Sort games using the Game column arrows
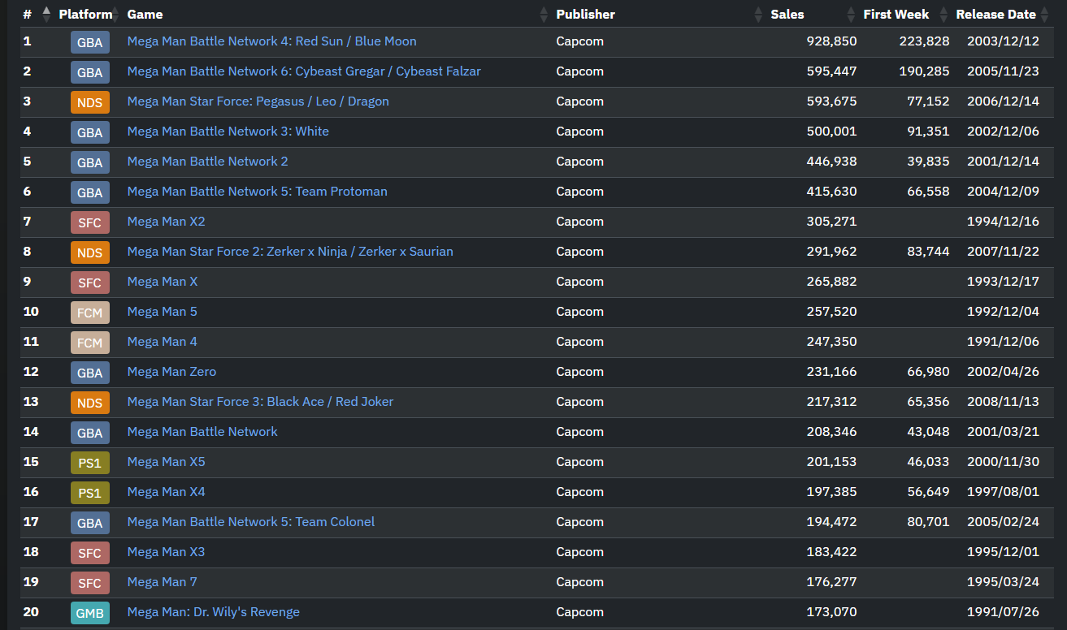 tap(544, 14)
